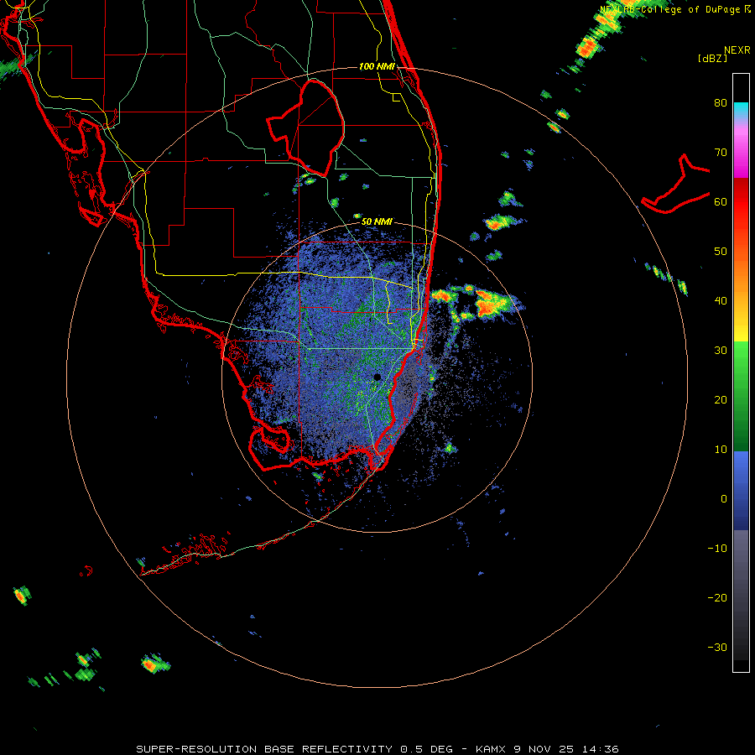Click the "100 NMI" range ring label
755x755 pixels.
click(377, 66)
